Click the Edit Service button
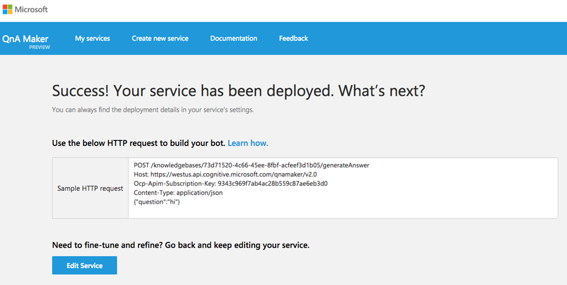Screen dimensions: 567x285 (x=85, y=266)
